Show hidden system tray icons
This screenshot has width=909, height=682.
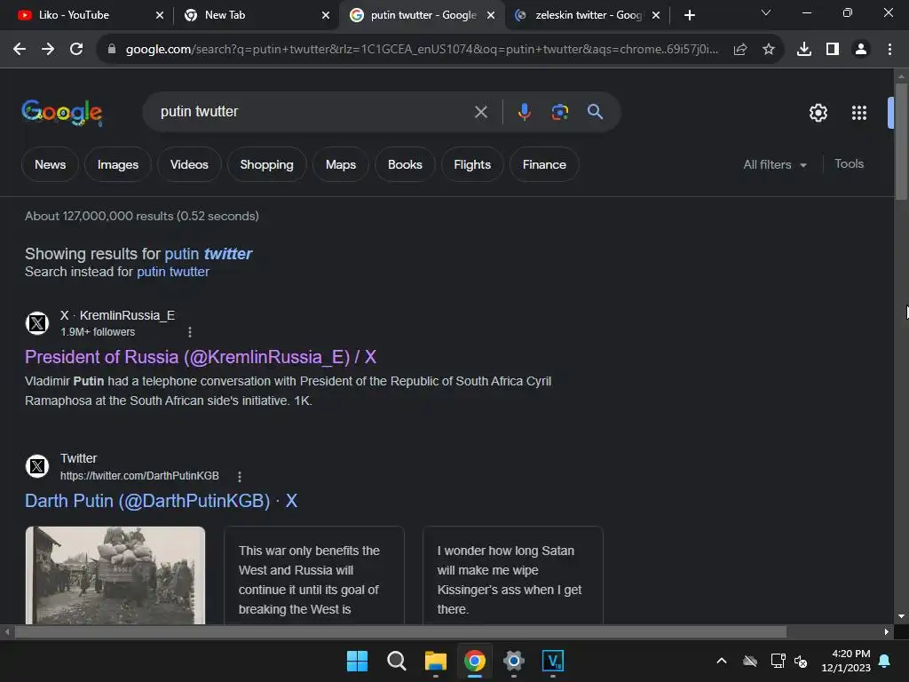(722, 661)
